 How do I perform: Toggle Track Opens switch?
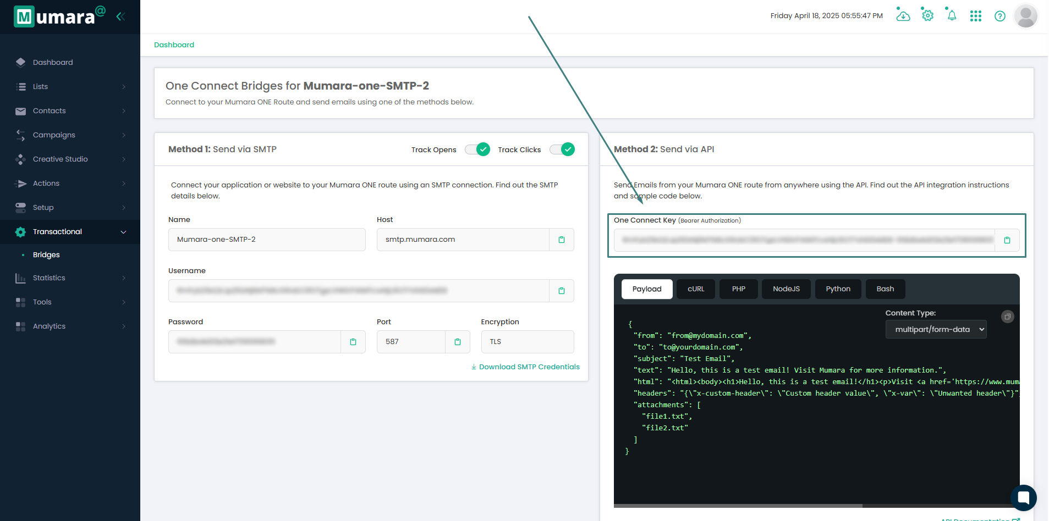pos(477,149)
